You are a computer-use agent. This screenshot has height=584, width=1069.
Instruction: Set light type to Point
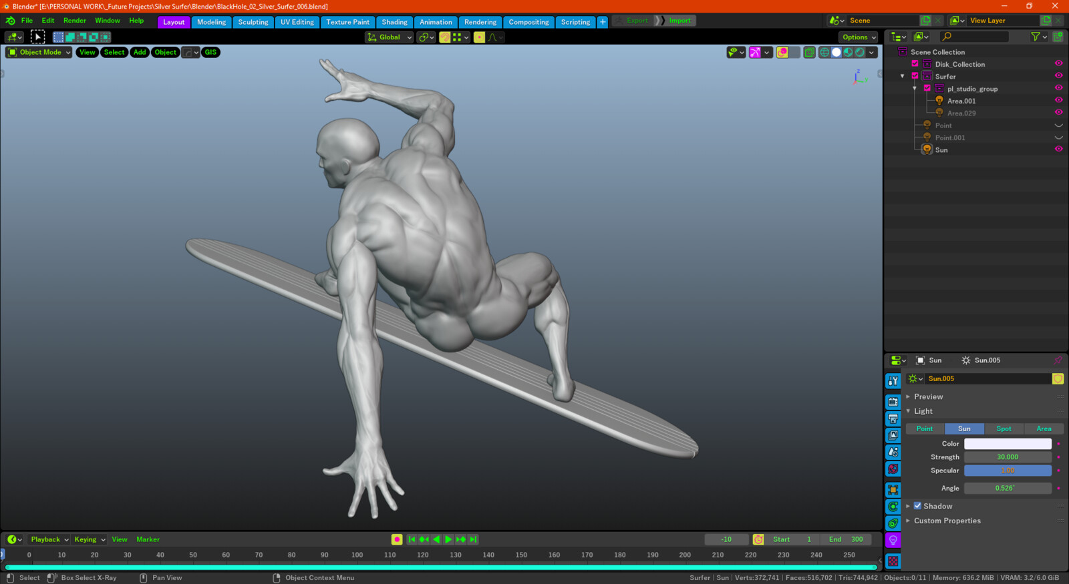(x=925, y=428)
